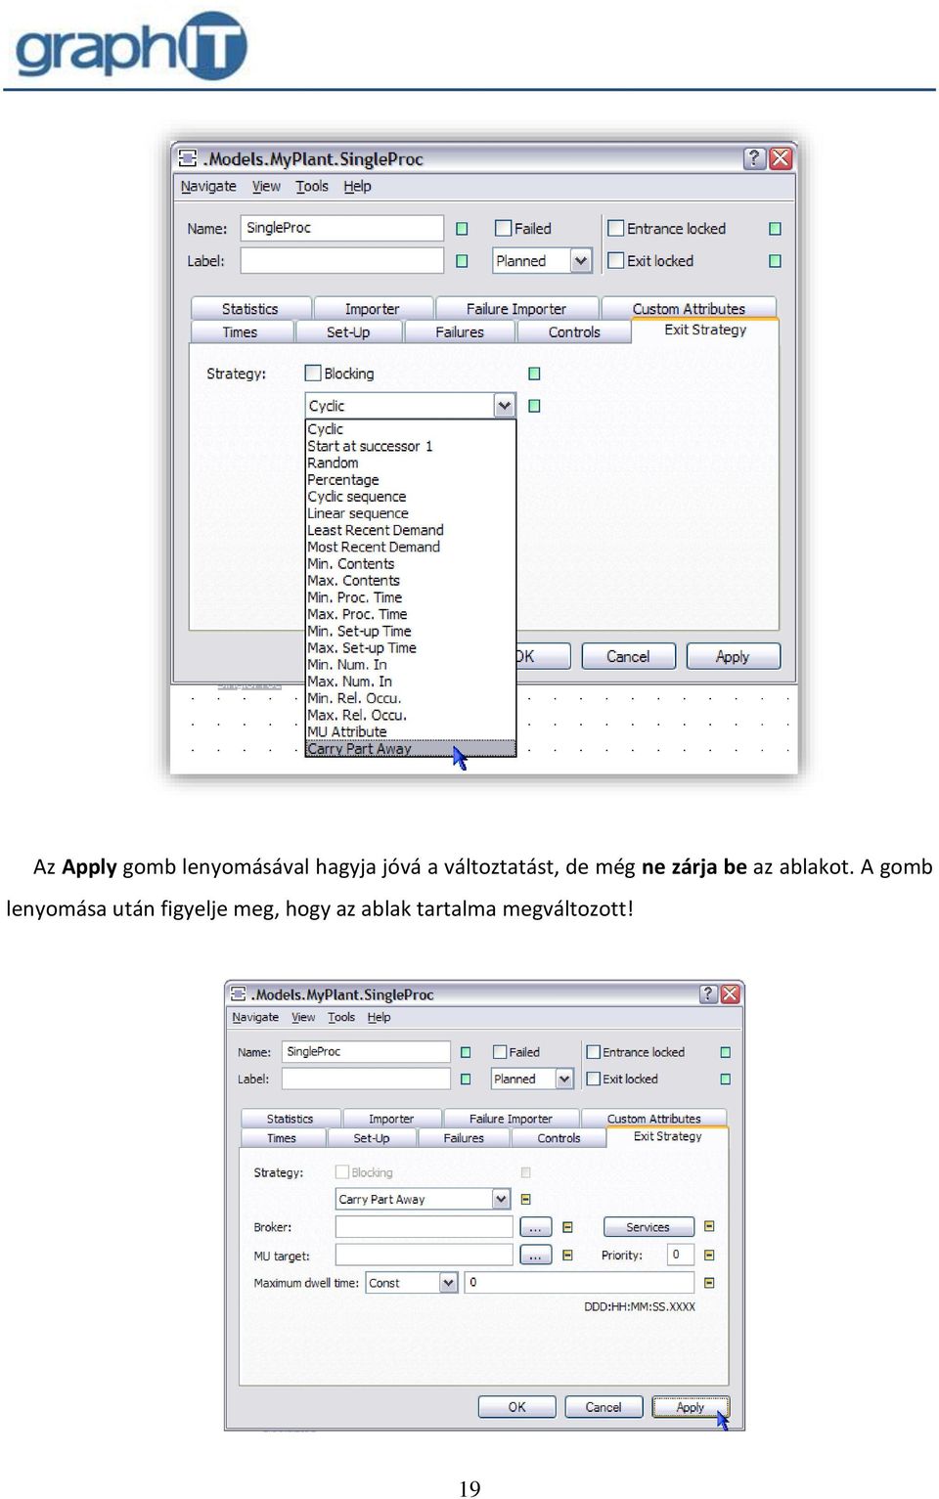Screen dimensions: 939x1499
Task: Toggle the square beside the Services button
Action: pos(709,1226)
